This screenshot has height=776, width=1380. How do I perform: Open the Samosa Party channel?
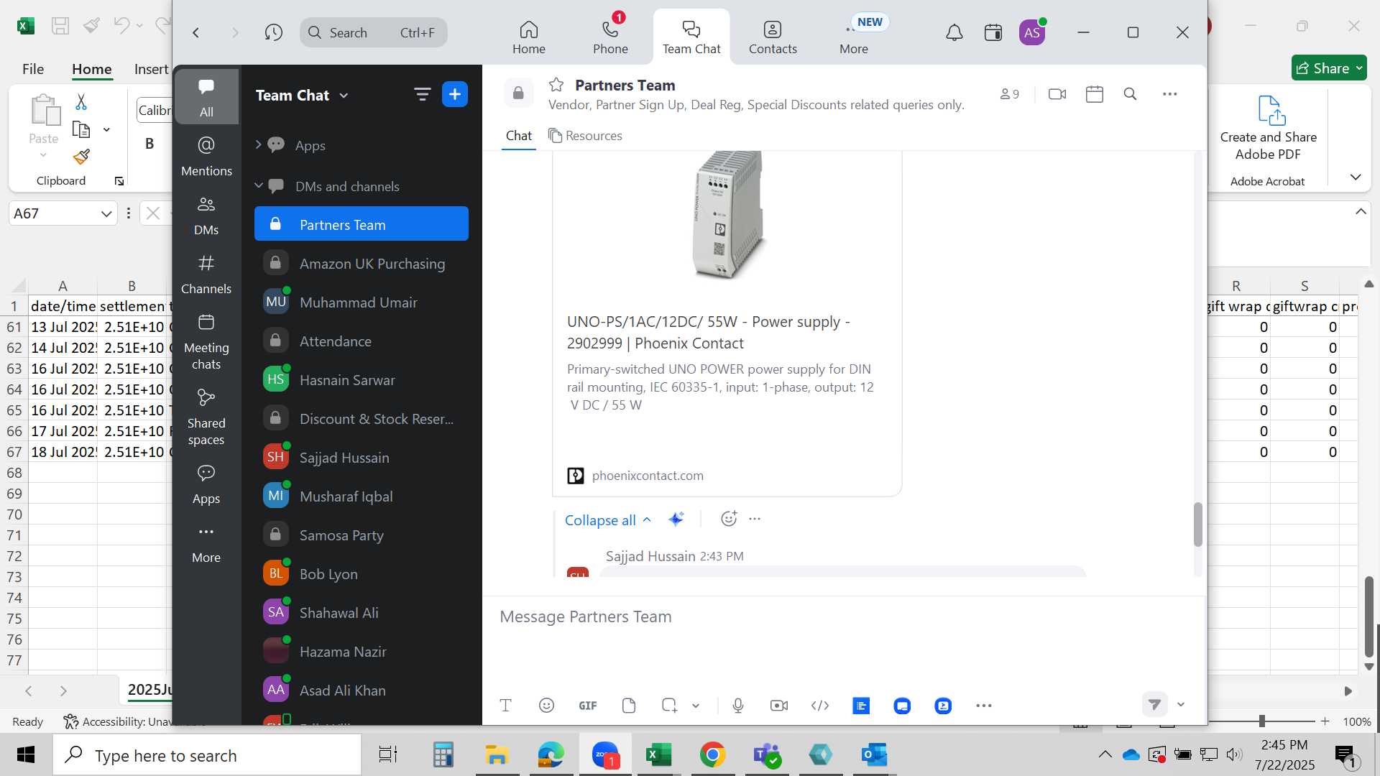361,535
